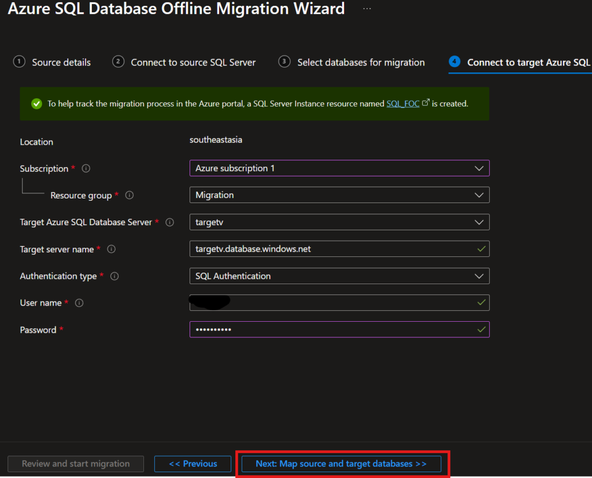
Task: Click the info icon next to Subscription
Action: pos(86,169)
